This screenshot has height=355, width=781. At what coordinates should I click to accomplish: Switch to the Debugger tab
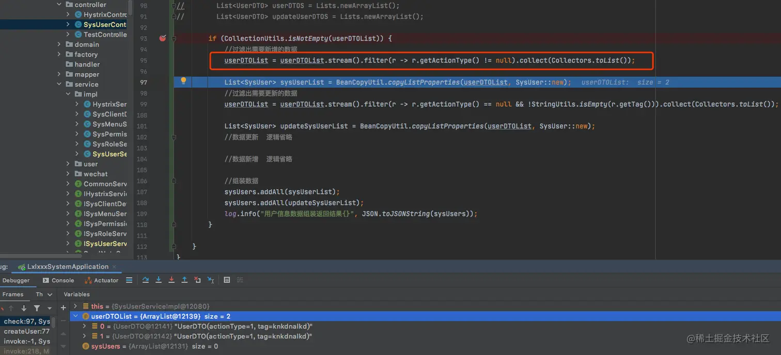pos(16,280)
